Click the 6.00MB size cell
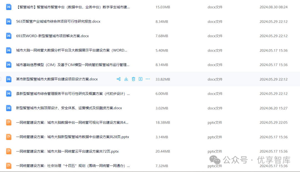Viewport: 300px width, 172px height. [x=162, y=94]
